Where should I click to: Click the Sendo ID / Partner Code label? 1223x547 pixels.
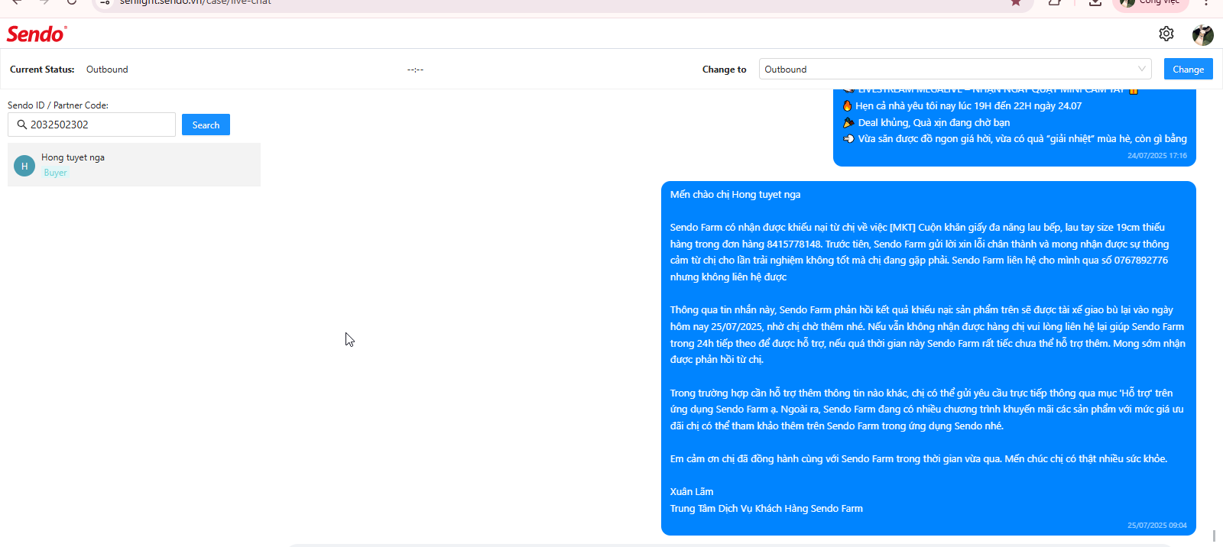(58, 105)
